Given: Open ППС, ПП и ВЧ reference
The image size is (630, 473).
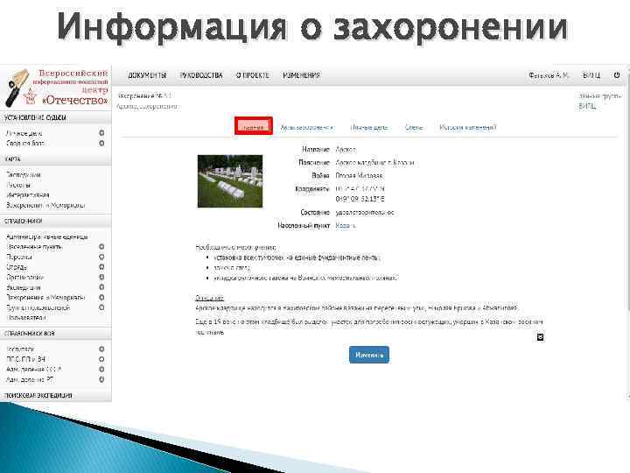Looking at the screenshot, I should 25,359.
